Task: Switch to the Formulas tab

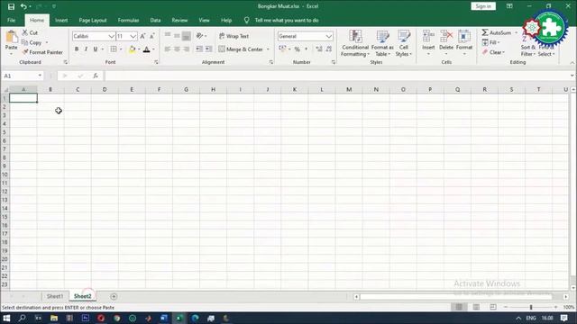Action: point(128,20)
